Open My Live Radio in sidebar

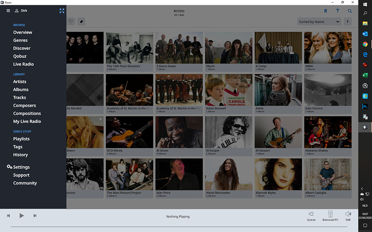tap(27, 121)
